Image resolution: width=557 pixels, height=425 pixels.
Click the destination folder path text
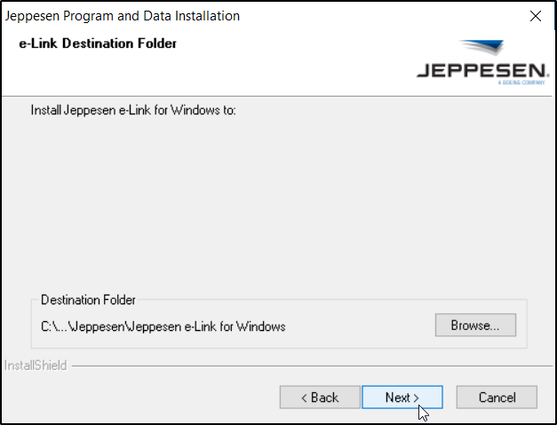point(163,327)
